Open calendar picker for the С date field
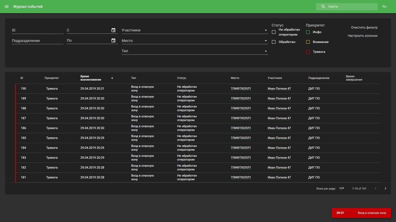 113,30
